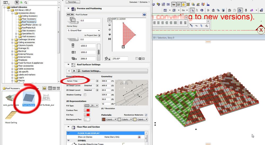
Task: Open the to Project Zero arrow popup
Action: click(x=99, y=35)
